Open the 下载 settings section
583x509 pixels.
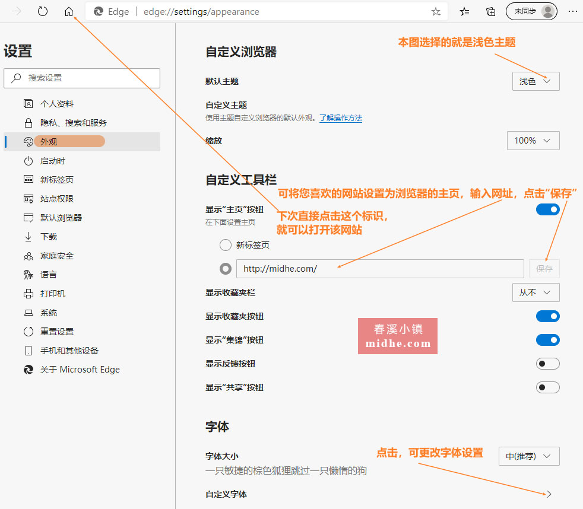pos(82,237)
